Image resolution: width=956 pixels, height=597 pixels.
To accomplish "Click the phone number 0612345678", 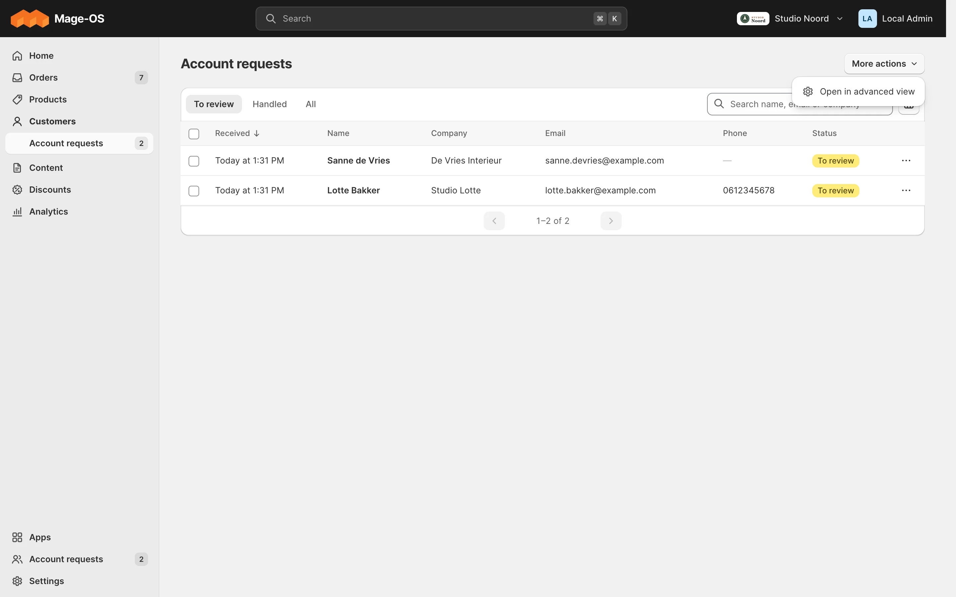I will coord(748,190).
